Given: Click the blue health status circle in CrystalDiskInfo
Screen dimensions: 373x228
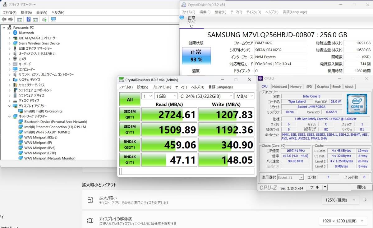Looking at the screenshot, I should [x=182, y=17].
